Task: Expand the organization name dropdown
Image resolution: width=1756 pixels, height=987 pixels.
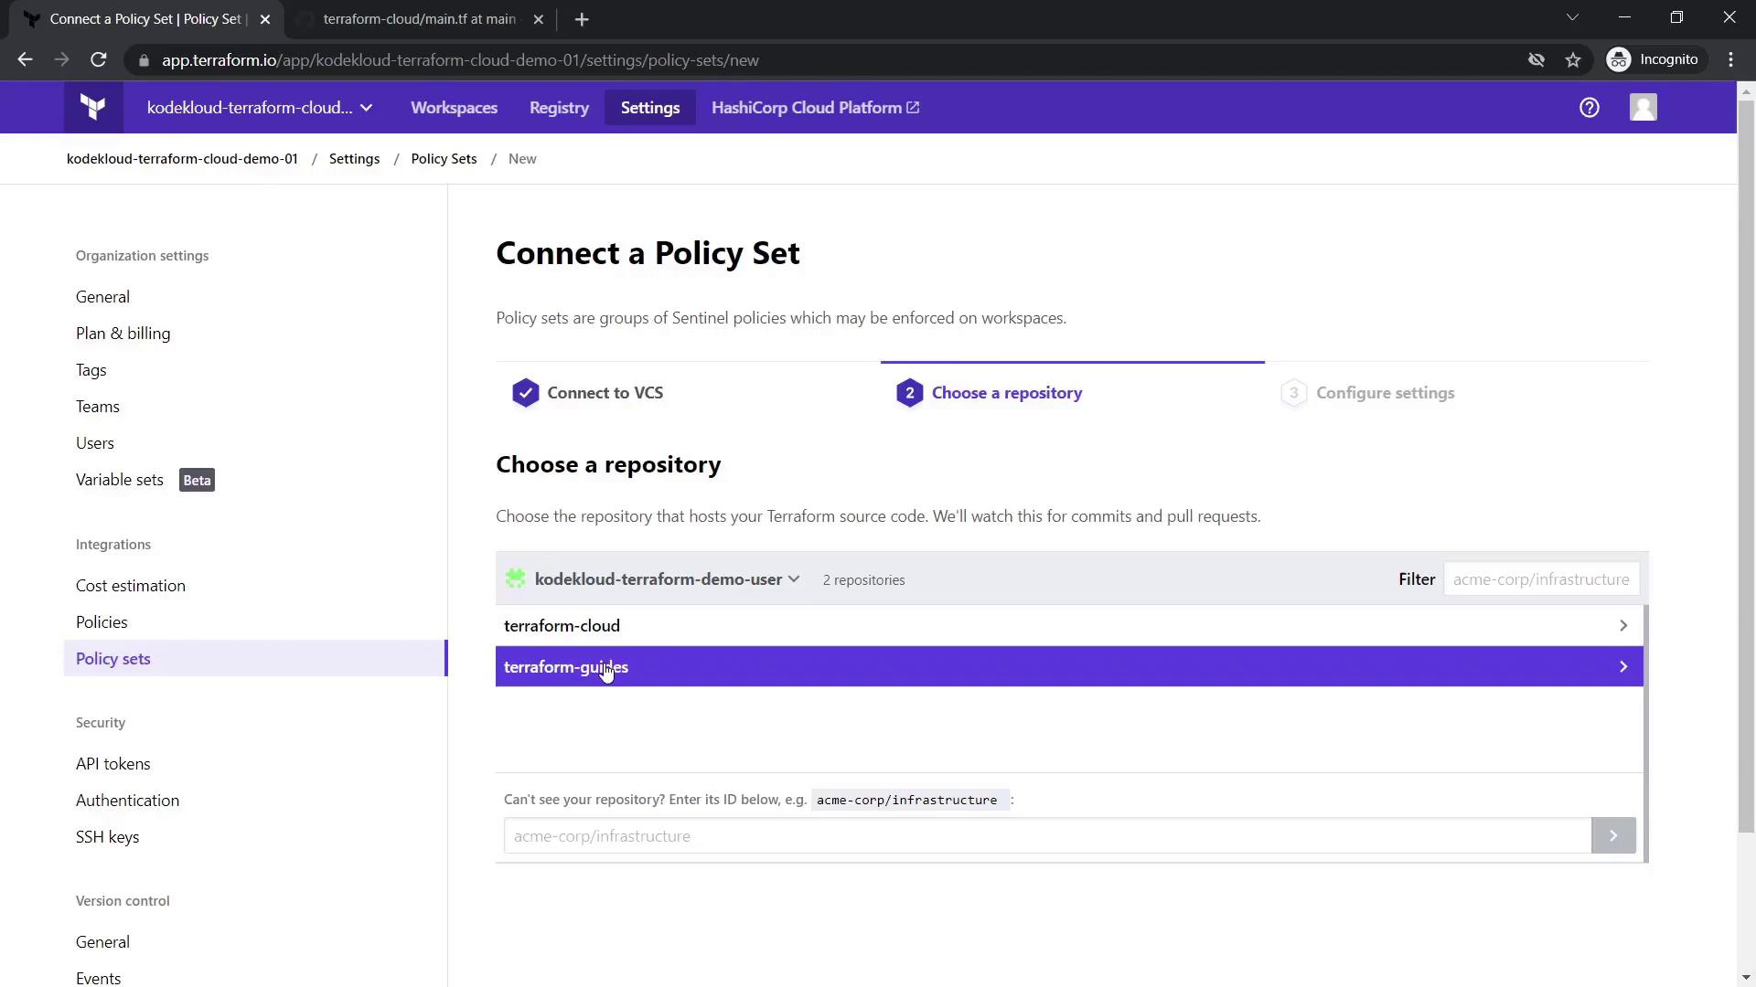Action: point(260,108)
